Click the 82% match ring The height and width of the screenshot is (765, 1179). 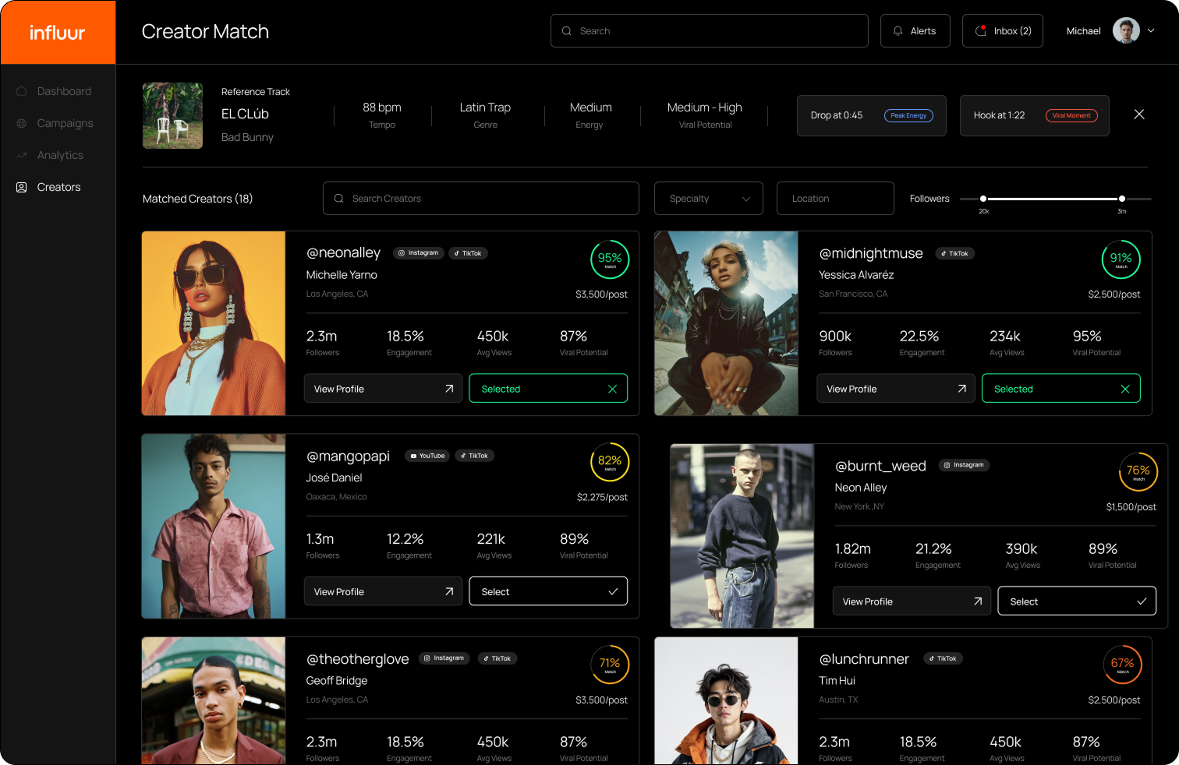click(x=610, y=463)
